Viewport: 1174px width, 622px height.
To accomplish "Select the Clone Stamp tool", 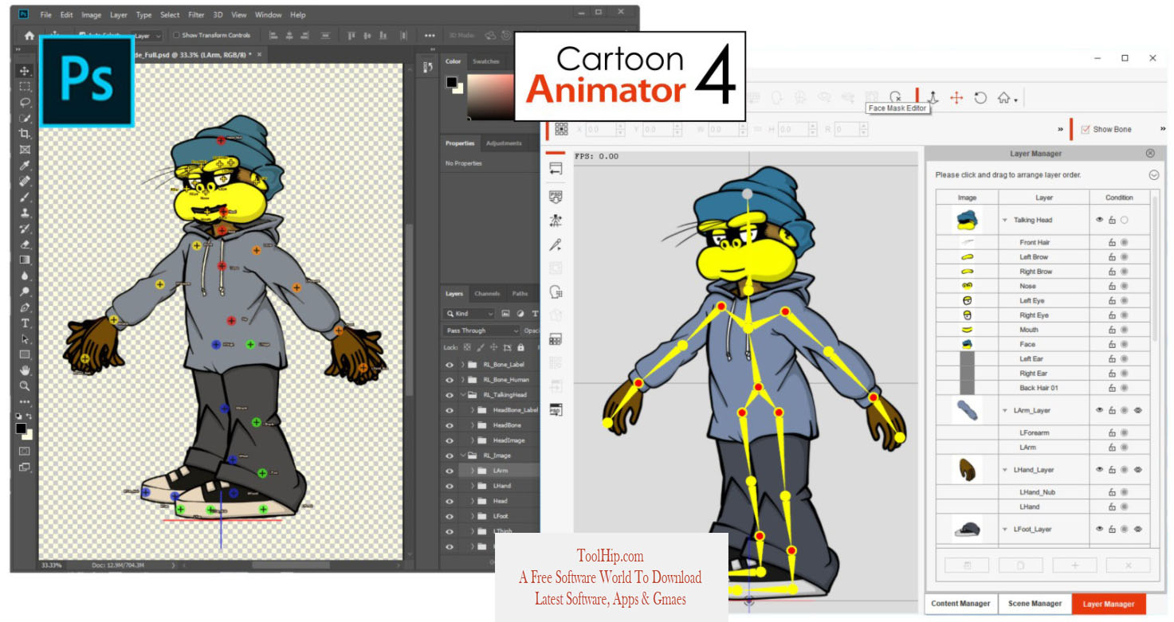I will coord(25,213).
